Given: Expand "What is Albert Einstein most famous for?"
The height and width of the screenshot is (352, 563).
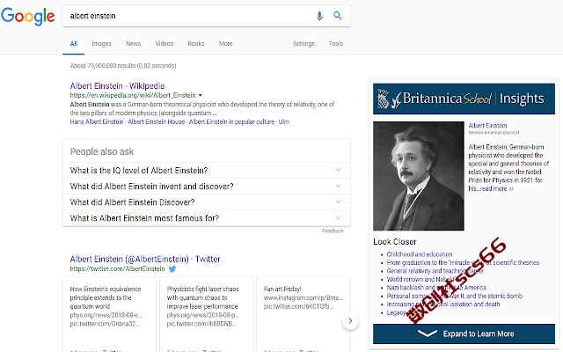Looking at the screenshot, I should pyautogui.click(x=207, y=218).
